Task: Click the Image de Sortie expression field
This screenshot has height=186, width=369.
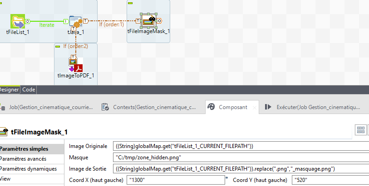Action: (241, 169)
